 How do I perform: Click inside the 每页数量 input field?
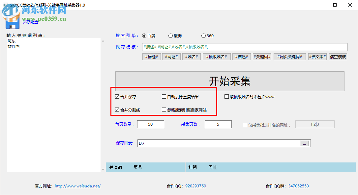pyautogui.click(x=150, y=124)
